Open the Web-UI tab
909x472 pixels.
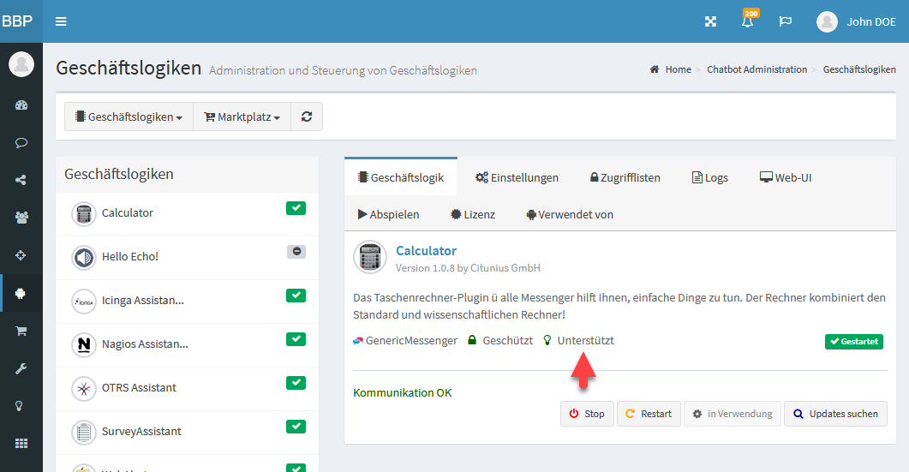(786, 177)
